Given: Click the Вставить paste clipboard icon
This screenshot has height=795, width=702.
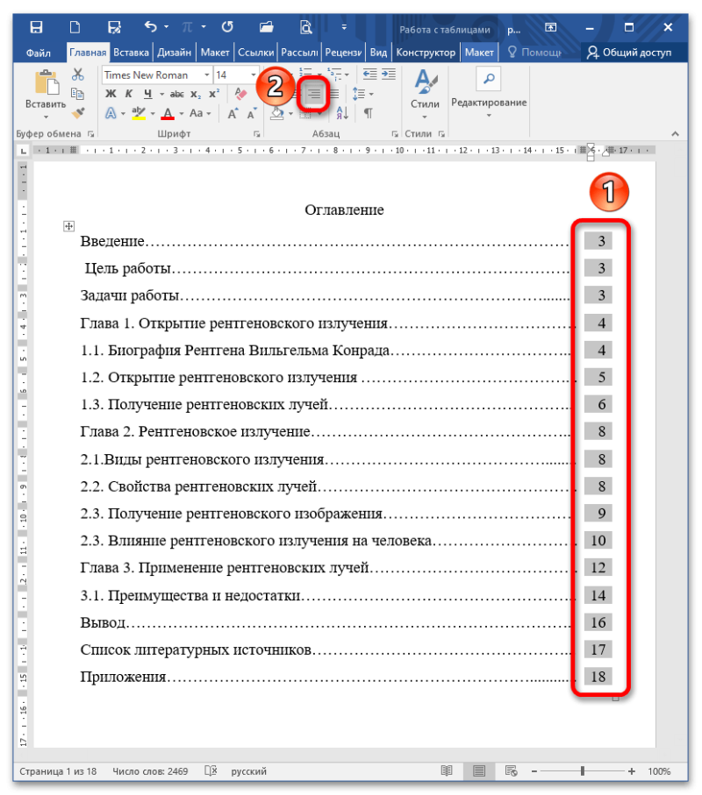Looking at the screenshot, I should point(47,82).
